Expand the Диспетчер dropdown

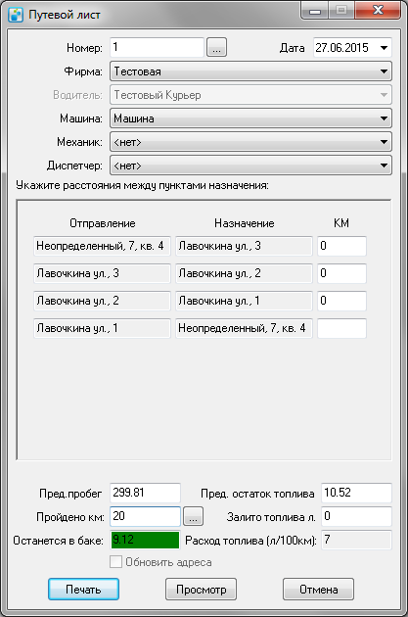(x=250, y=166)
